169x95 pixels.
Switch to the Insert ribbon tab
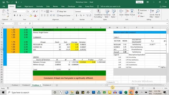pyautogui.click(x=19, y=6)
